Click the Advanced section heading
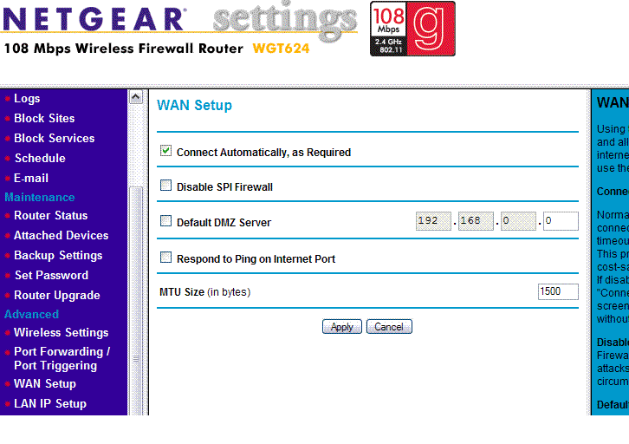 tap(32, 314)
